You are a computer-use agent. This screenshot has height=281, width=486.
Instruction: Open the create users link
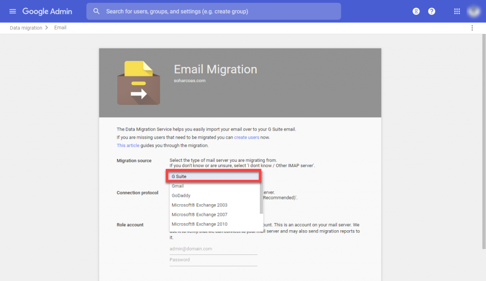point(246,137)
